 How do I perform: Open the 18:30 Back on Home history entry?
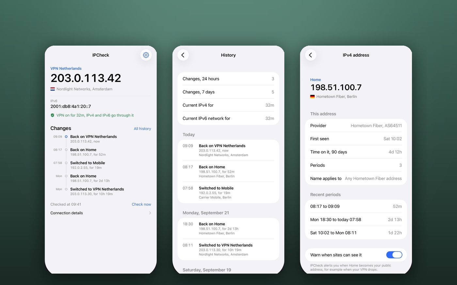(228, 228)
